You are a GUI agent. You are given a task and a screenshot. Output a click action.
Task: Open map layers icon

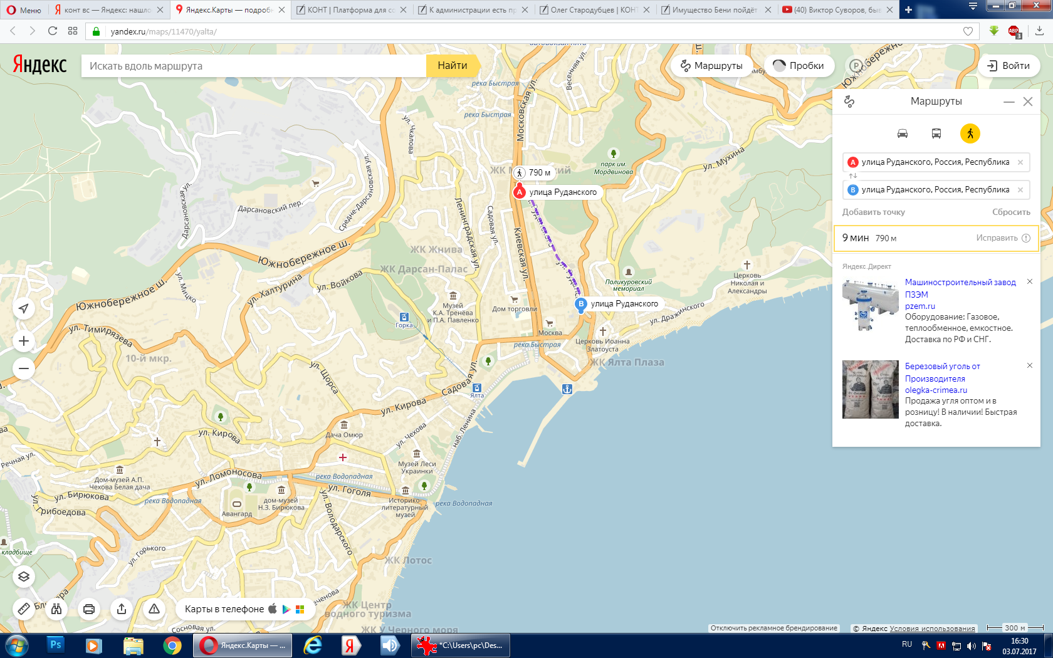[24, 577]
